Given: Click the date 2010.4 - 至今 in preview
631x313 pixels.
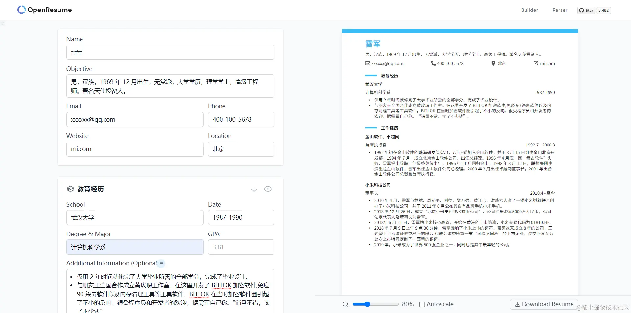Looking at the screenshot, I should click(x=543, y=193).
